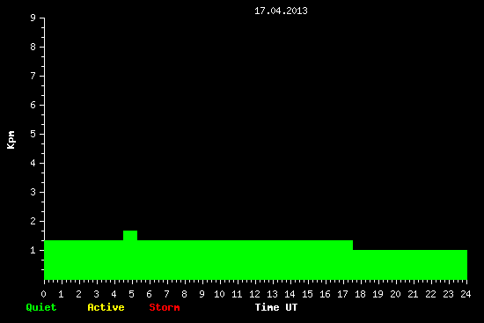Click hour 9 on the time axis
The height and width of the screenshot is (323, 484).
(x=202, y=294)
